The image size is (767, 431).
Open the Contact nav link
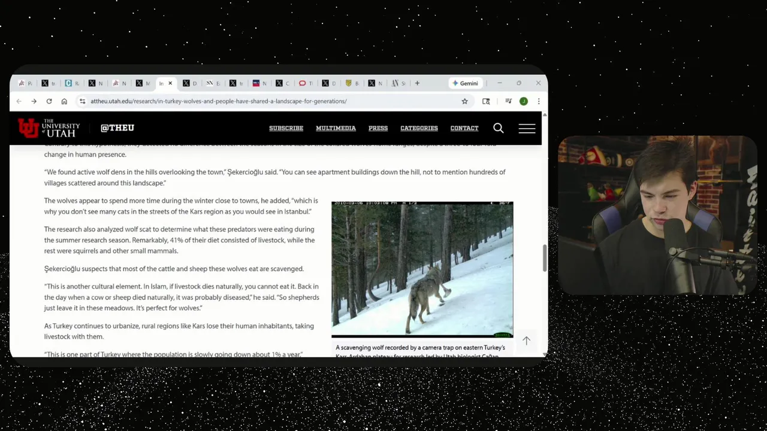tap(464, 128)
